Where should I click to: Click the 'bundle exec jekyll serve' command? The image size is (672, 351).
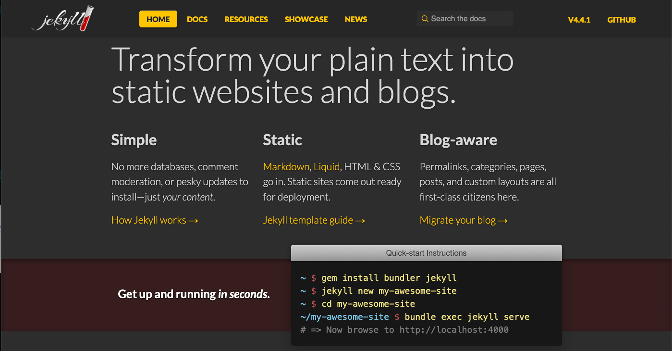[x=467, y=317]
